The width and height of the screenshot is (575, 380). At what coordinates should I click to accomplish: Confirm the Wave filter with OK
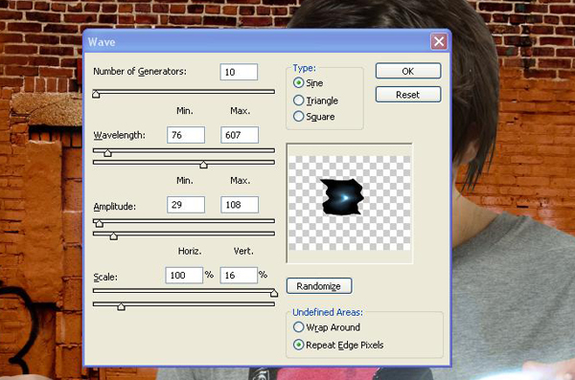pyautogui.click(x=408, y=71)
